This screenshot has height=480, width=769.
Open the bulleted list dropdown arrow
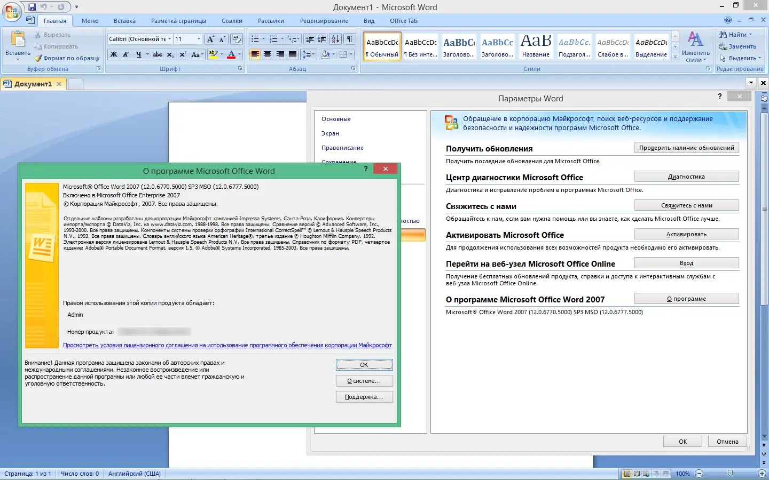pyautogui.click(x=263, y=39)
